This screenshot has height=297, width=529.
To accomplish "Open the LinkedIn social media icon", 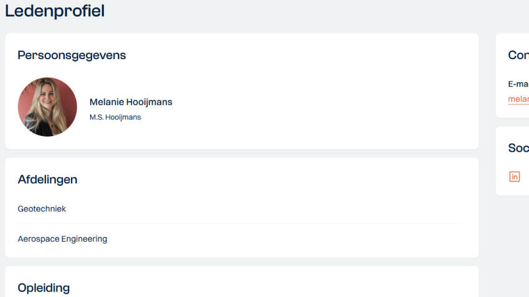I will (x=514, y=176).
